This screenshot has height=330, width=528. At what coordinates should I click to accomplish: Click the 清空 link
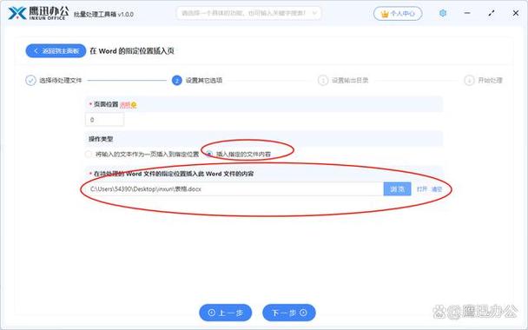[x=437, y=189]
